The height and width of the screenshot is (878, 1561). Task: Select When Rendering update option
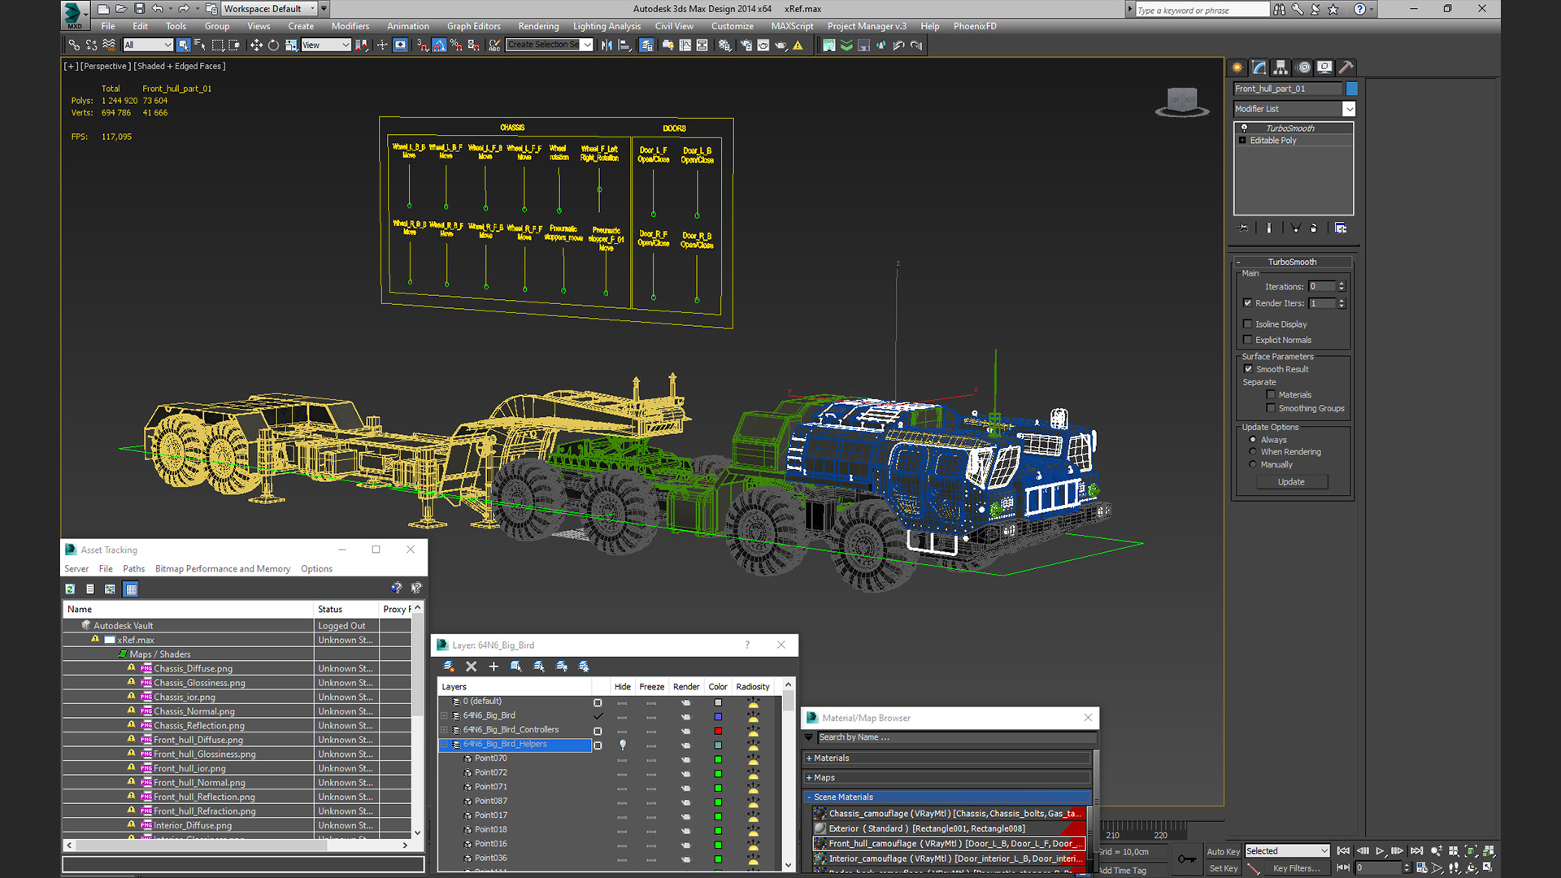point(1253,452)
